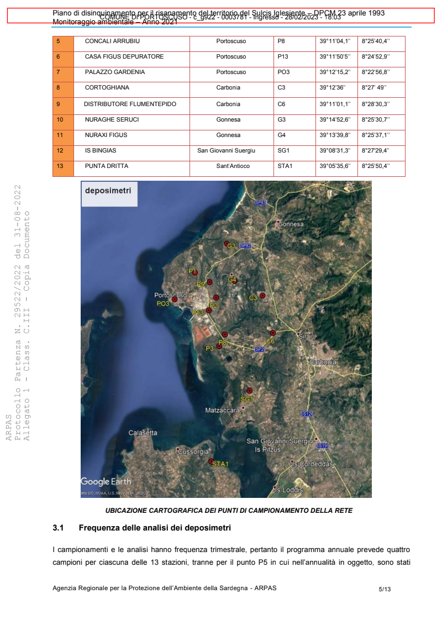Select the SS126 road shield on map
Screen dimensions: 442x625
[x=307, y=413]
